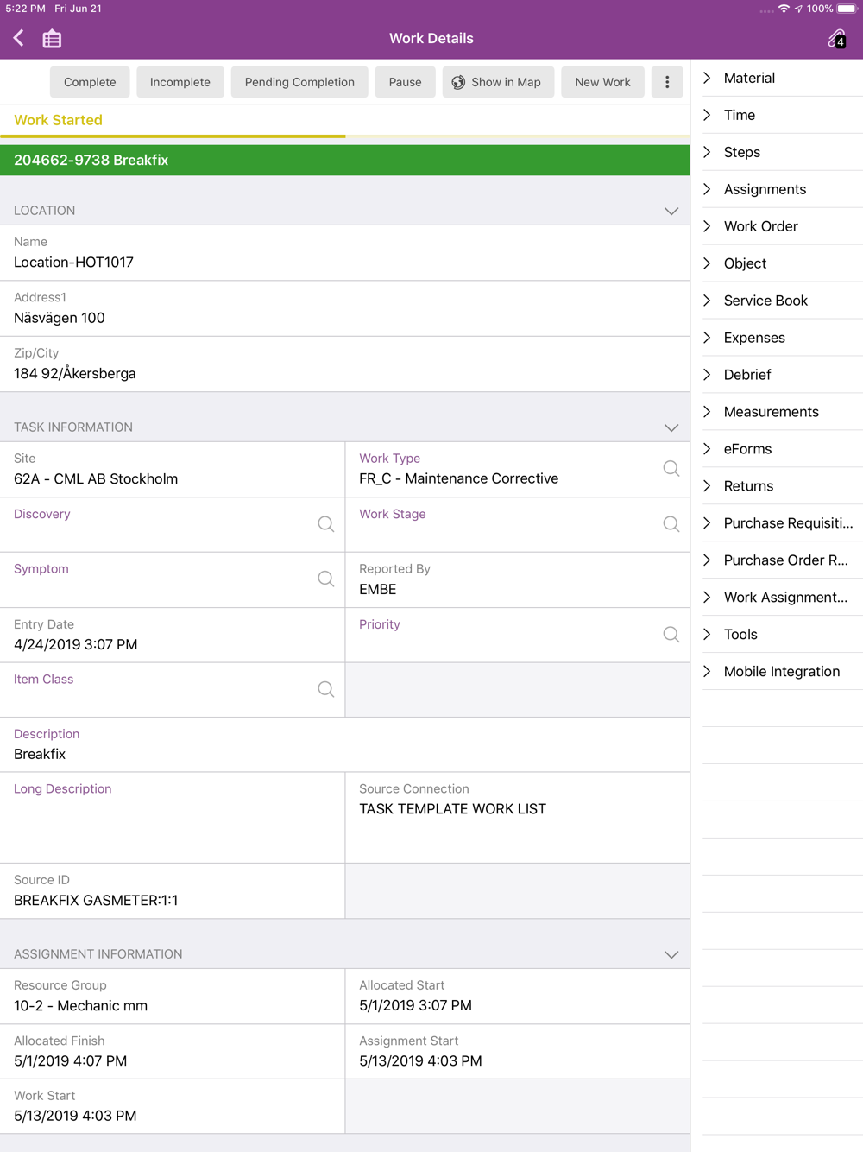Image resolution: width=863 pixels, height=1152 pixels.
Task: Expand the Time chevron
Action: 708,115
